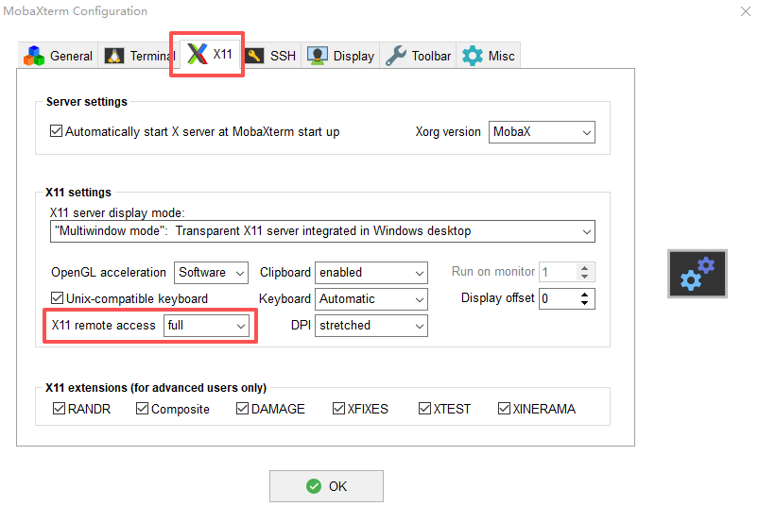Open the Xorg version dropdown
This screenshot has height=523, width=759.
pos(542,132)
